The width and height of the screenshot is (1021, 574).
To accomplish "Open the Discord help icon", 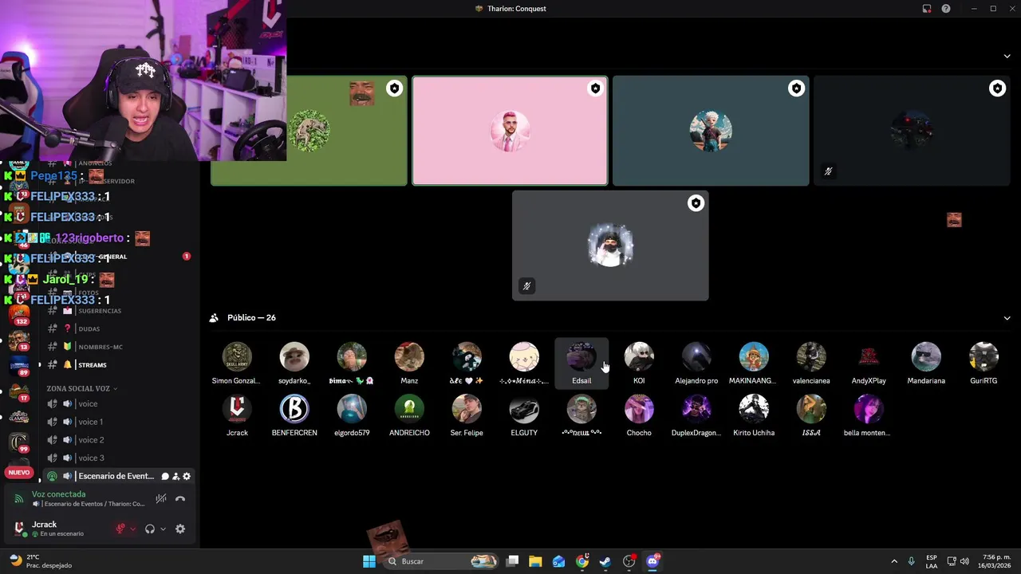I will 946,9.
